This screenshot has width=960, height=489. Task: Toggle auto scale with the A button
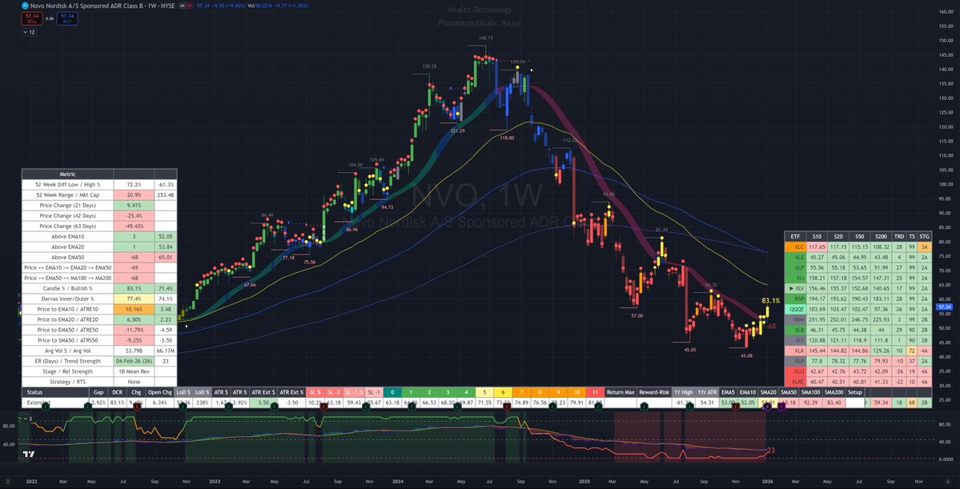click(x=947, y=481)
